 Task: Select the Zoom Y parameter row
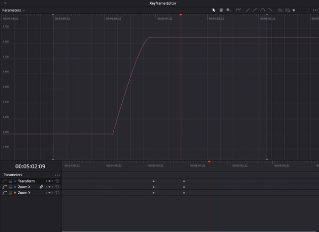24,193
